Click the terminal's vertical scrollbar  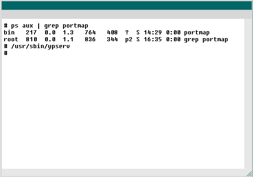pyautogui.click(x=248, y=94)
